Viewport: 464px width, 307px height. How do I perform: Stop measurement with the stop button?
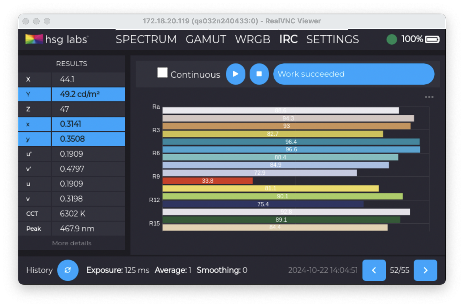[x=259, y=74]
